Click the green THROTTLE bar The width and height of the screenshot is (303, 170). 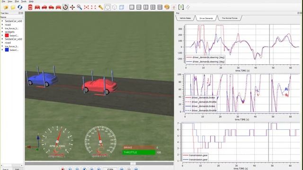(139, 153)
